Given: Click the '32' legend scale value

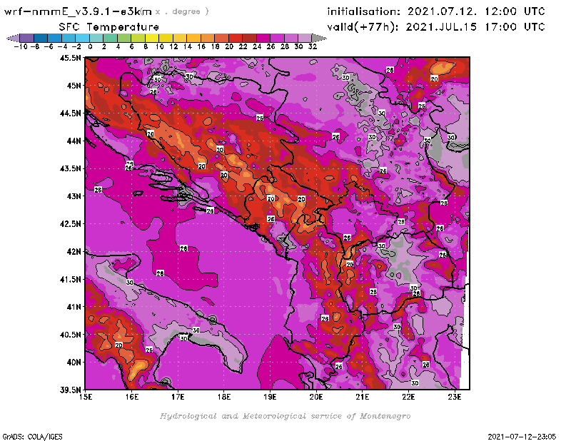Looking at the screenshot, I should click(313, 46).
